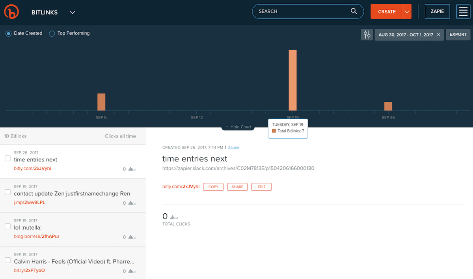
Task: Click the COPY button
Action: (x=213, y=187)
